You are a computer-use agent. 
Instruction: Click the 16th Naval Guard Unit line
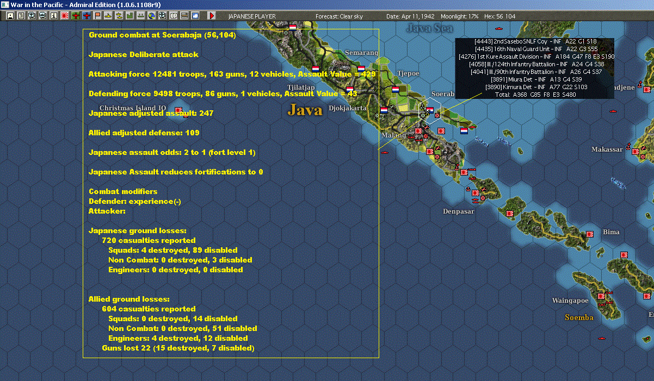point(535,49)
